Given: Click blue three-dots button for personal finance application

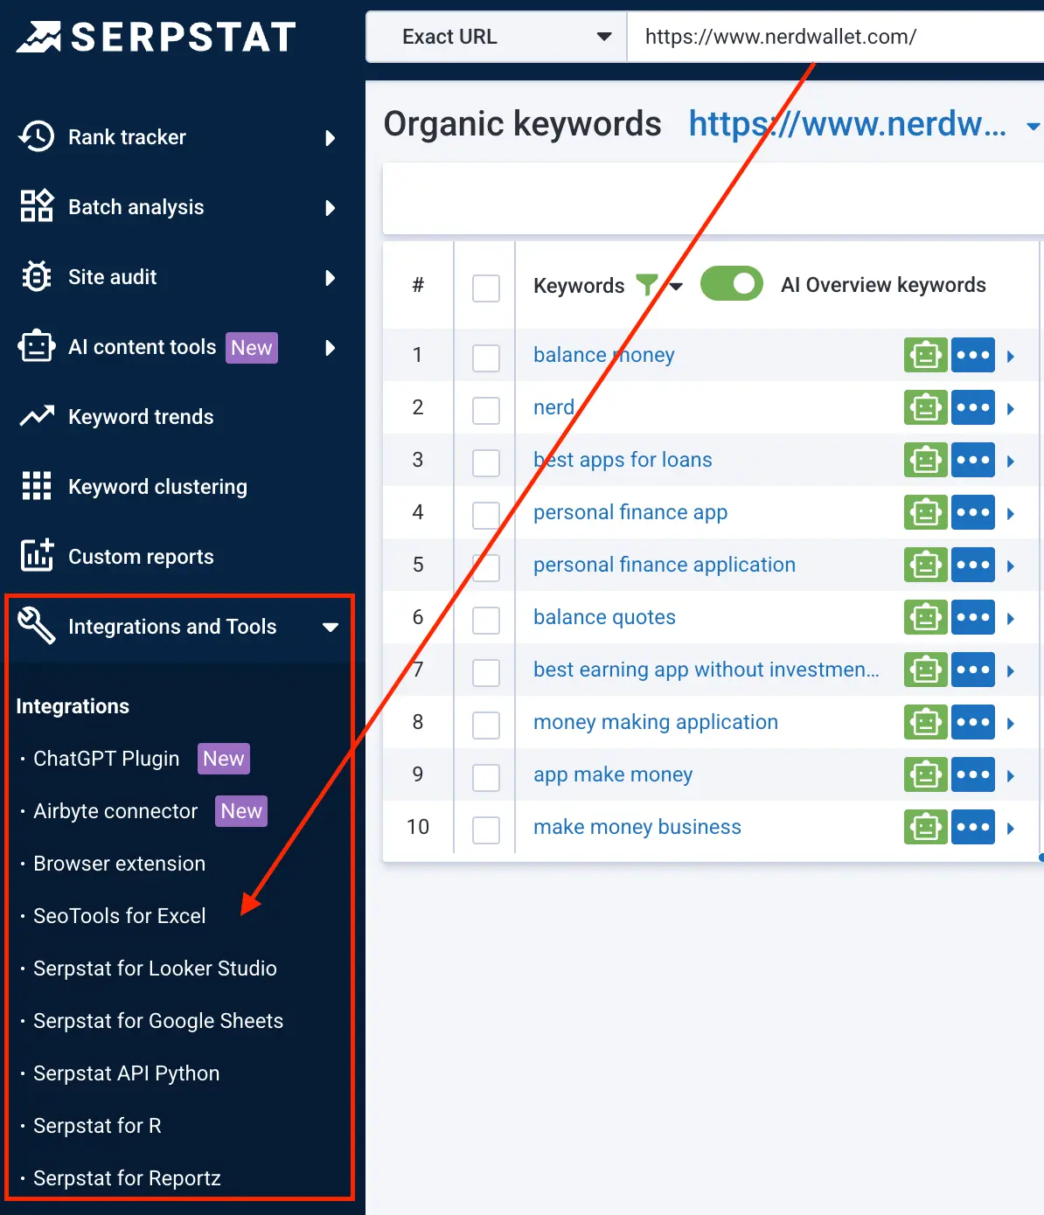Looking at the screenshot, I should click(973, 565).
